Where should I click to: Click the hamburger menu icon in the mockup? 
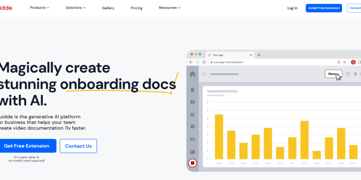pos(204,74)
